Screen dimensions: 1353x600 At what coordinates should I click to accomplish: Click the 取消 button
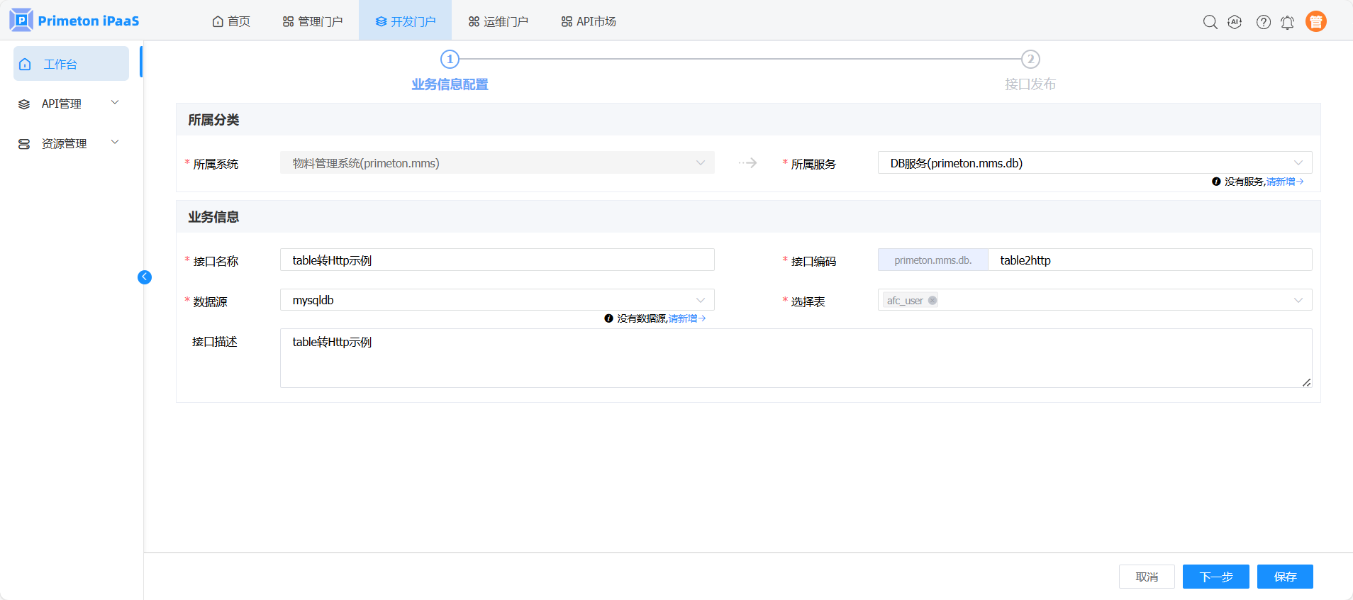[x=1147, y=577]
